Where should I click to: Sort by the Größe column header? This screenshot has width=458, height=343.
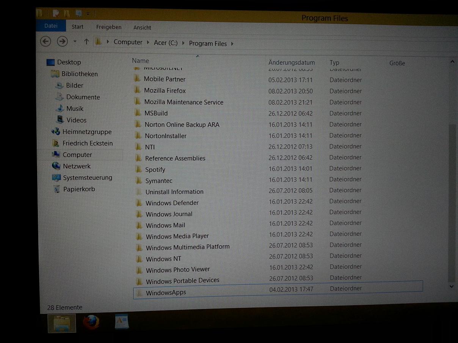pyautogui.click(x=397, y=63)
